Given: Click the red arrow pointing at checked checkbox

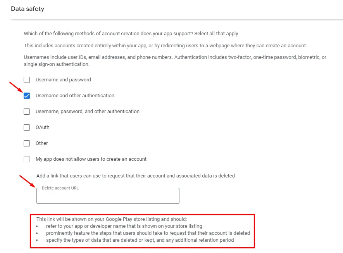Looking at the screenshot, I should pos(16,87).
